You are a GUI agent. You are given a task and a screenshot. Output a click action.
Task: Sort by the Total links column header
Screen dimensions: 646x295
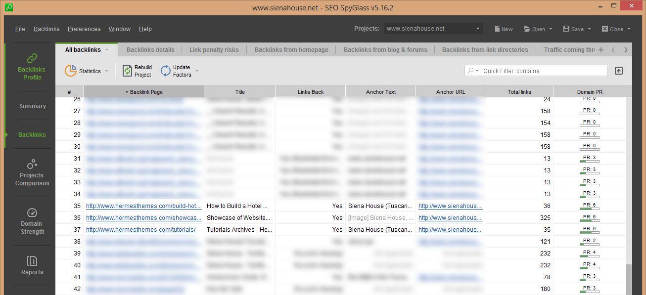coord(519,92)
